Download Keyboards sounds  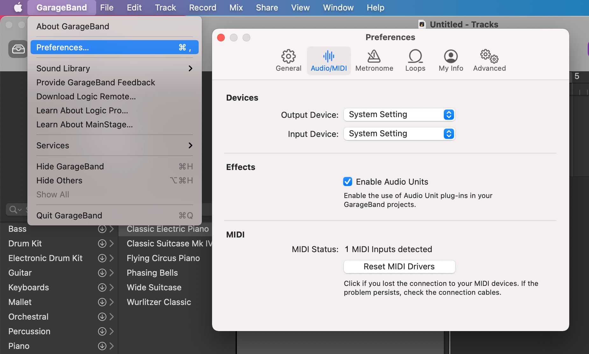pos(102,287)
